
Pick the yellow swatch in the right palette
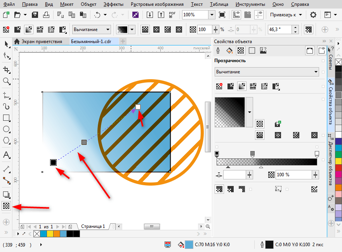click(339, 161)
